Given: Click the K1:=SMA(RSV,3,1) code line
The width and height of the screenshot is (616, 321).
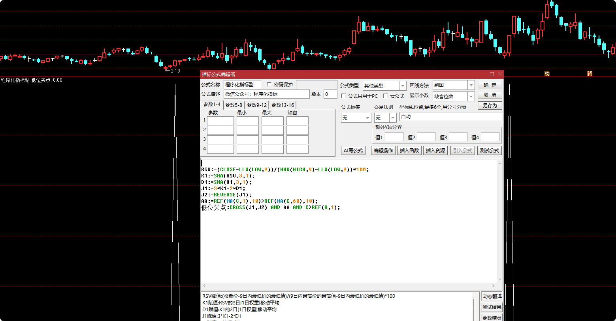Looking at the screenshot, I should point(228,176).
